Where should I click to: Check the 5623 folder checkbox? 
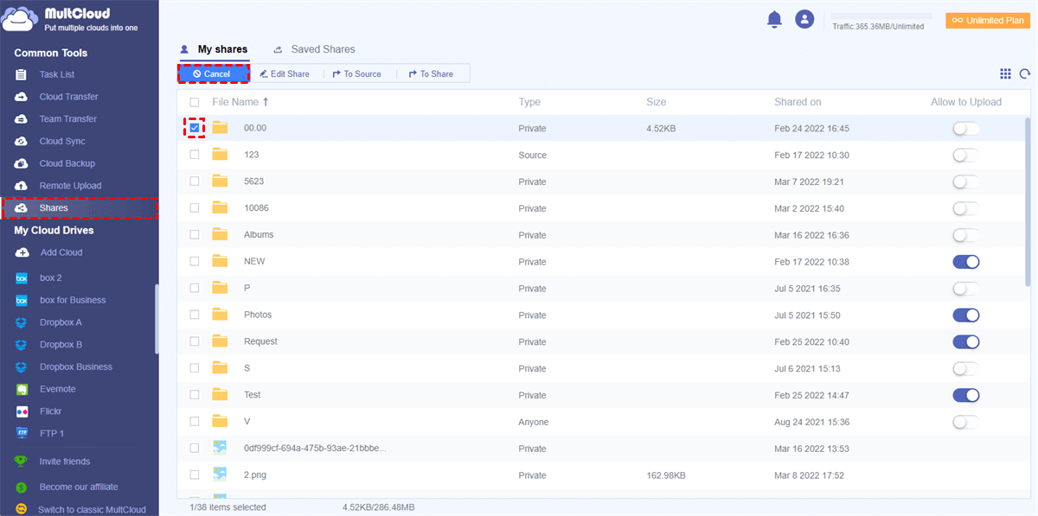195,182
